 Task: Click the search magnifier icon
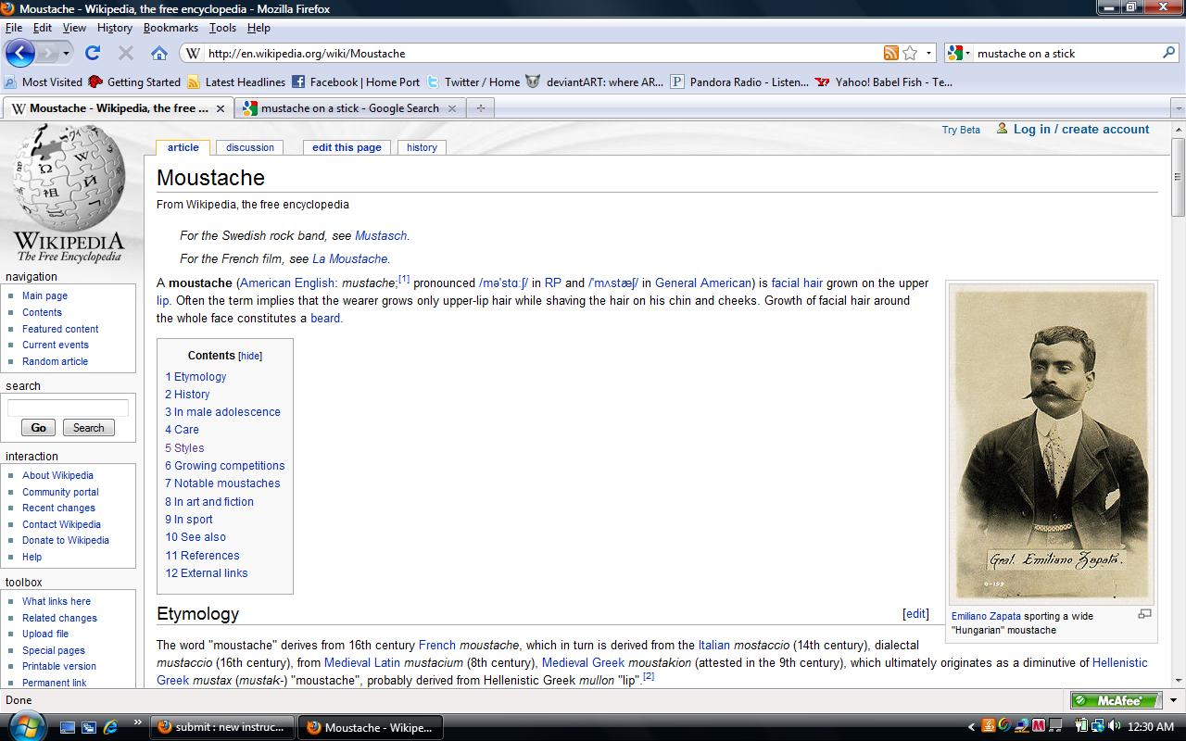pos(1168,53)
